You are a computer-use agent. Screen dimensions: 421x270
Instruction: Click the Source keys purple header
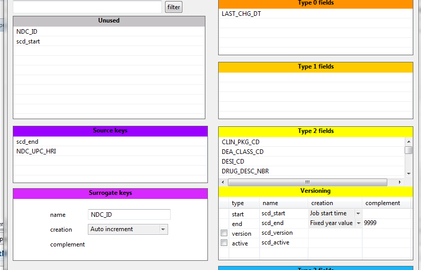[110, 131]
